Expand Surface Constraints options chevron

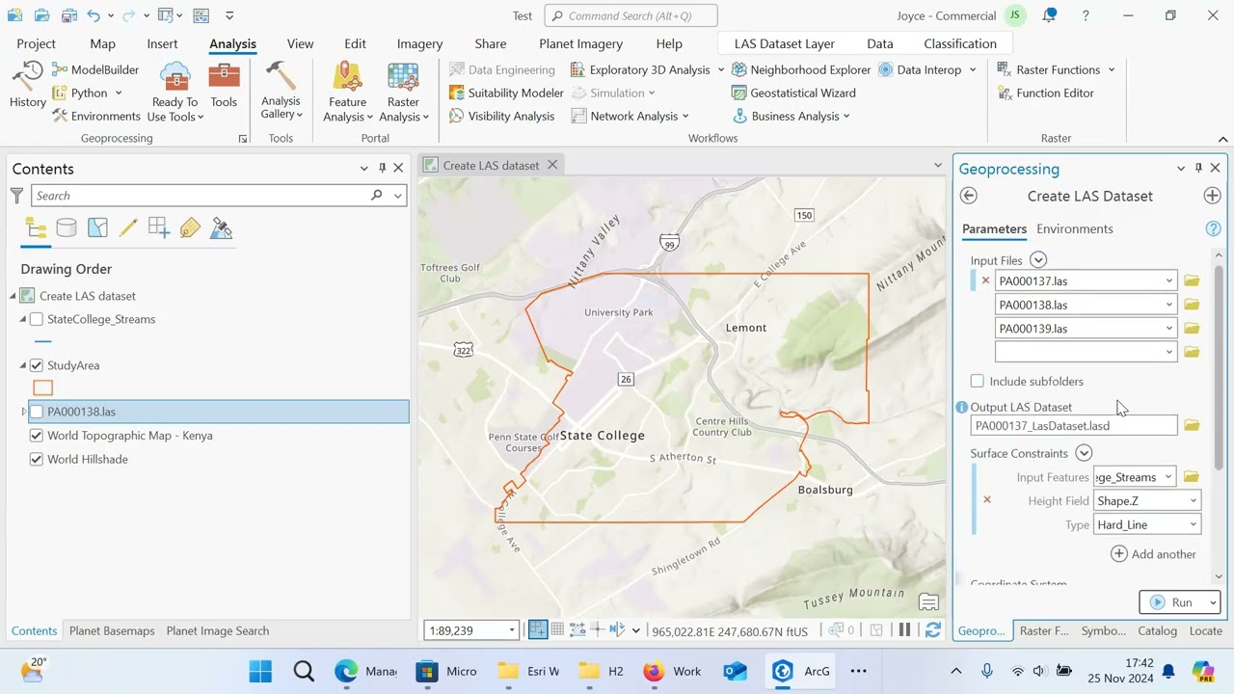(1084, 453)
